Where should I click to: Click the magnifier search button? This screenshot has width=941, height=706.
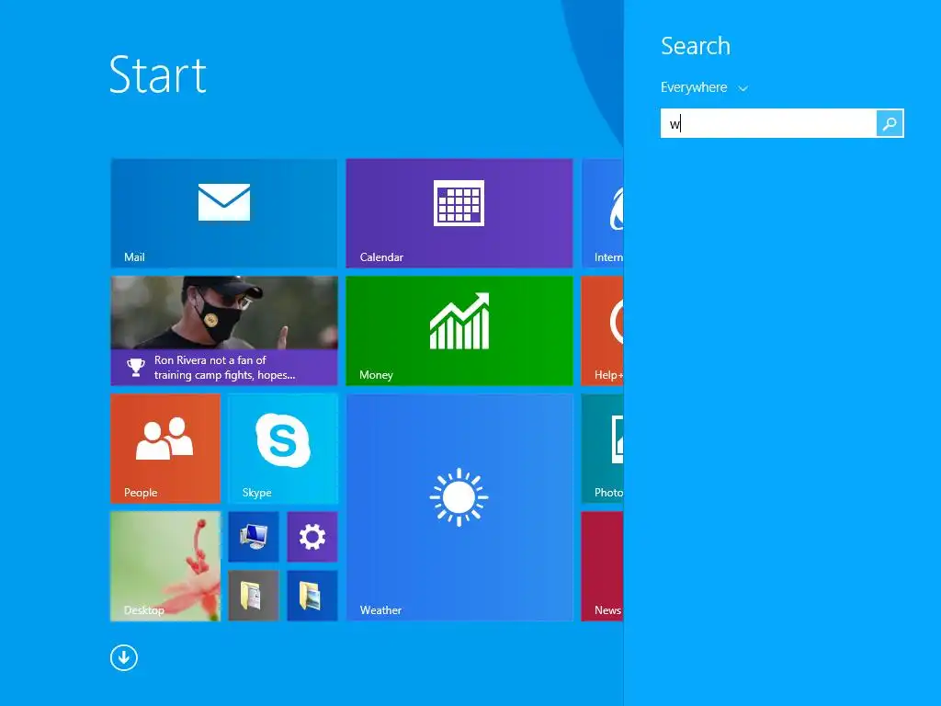click(x=890, y=124)
